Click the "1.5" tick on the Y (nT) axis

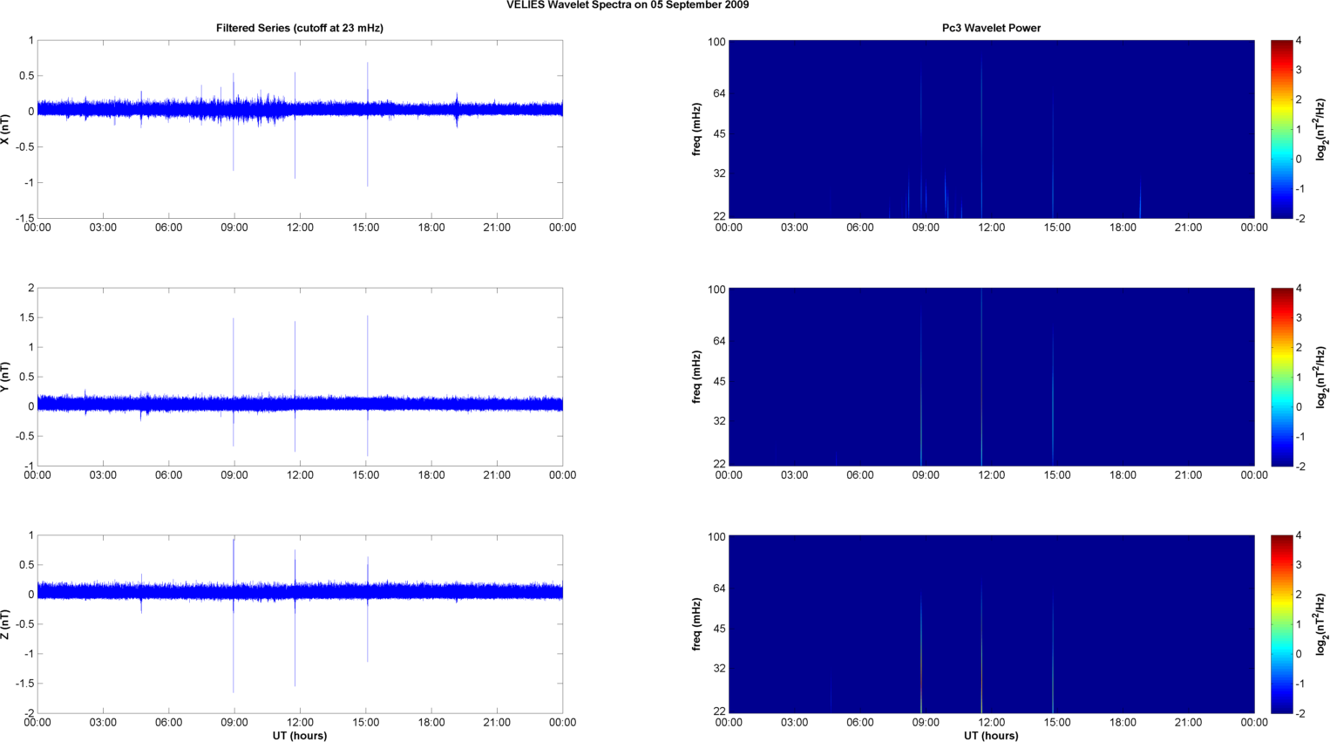pyautogui.click(x=27, y=317)
